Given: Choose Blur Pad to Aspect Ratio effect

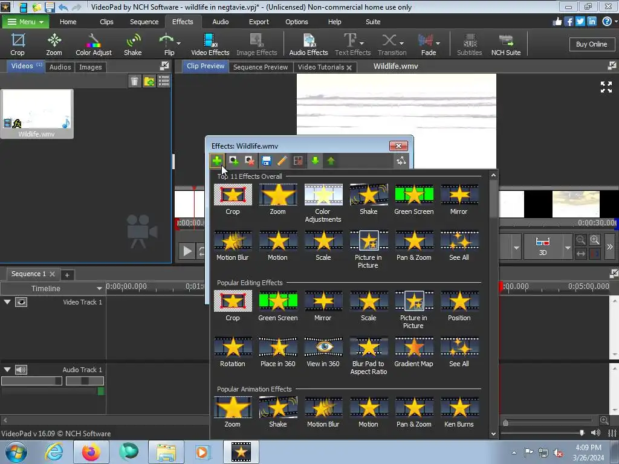Looking at the screenshot, I should [368, 355].
